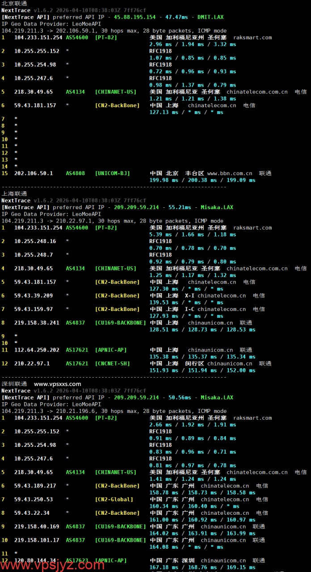The width and height of the screenshot is (311, 572).
Task: Click the [UNICOM-BJ] tag
Action: pyautogui.click(x=113, y=173)
